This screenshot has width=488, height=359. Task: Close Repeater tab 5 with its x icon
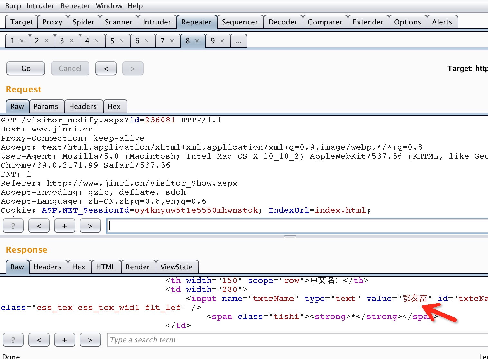click(x=122, y=41)
